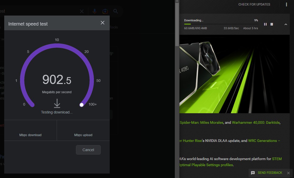The image size is (294, 178).
Task: Close the Internet speed test dialog
Action: click(102, 23)
